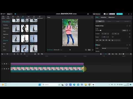Viewport: 133px width, 99px height.
Task: Open the preview scopes focus icon
Action: tap(86, 50)
